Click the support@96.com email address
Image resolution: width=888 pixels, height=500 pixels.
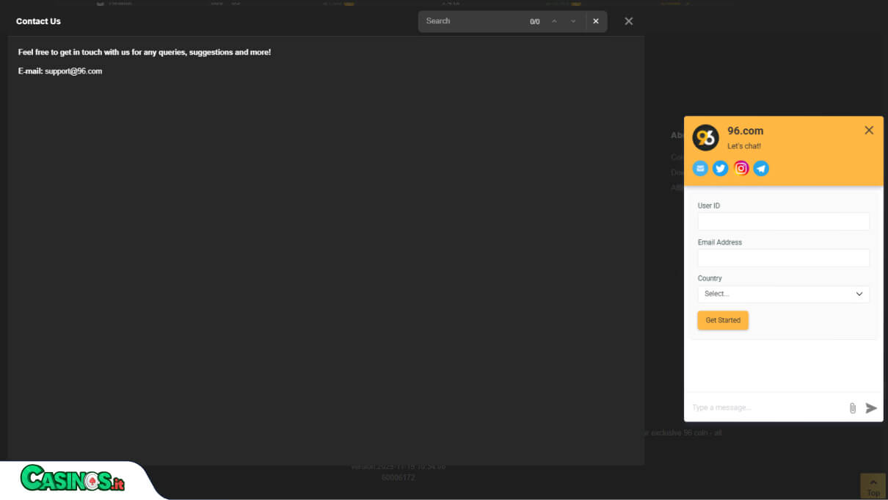coord(73,71)
